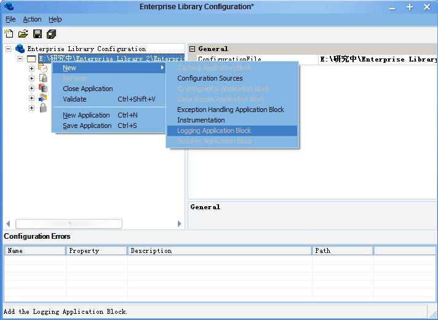Collapse the Enterprise Library Configuration root node
The height and width of the screenshot is (320, 438).
click(9, 49)
